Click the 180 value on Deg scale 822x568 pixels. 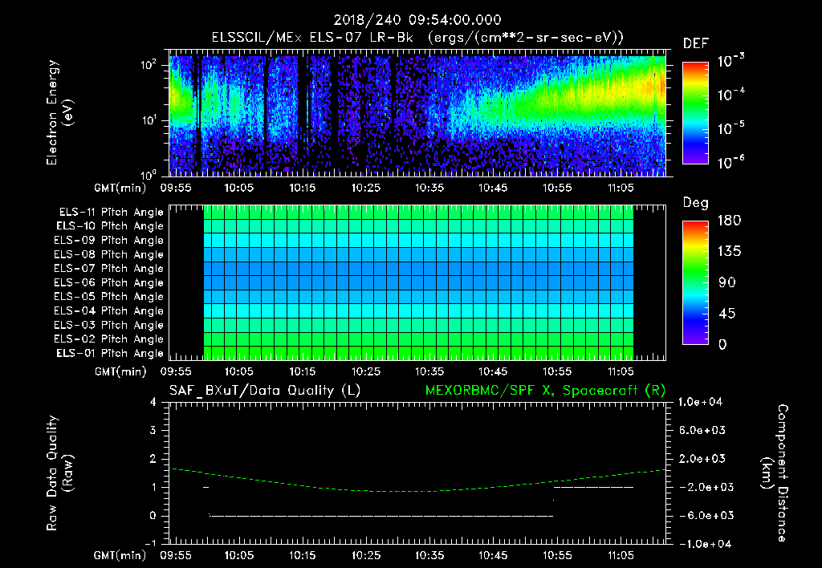pos(729,221)
